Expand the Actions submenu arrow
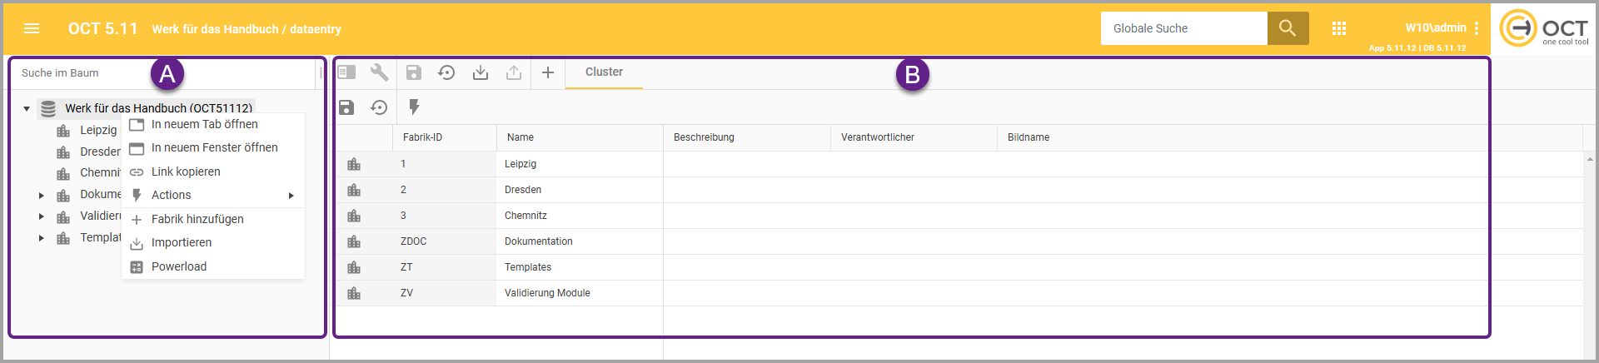Image resolution: width=1599 pixels, height=363 pixels. click(x=291, y=196)
